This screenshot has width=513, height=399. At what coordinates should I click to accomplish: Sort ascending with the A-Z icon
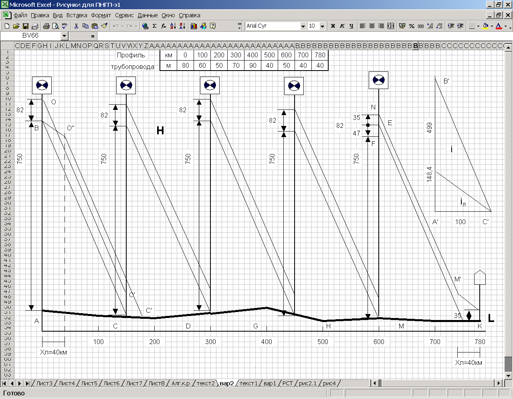tap(173, 26)
